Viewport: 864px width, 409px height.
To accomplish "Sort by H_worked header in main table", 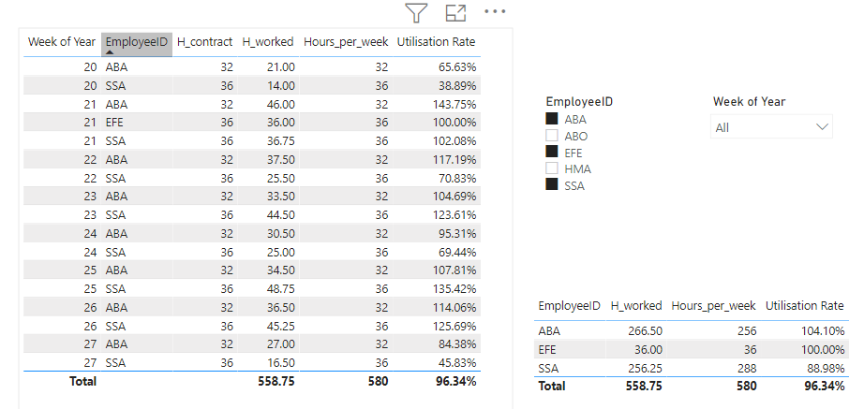I will [268, 42].
